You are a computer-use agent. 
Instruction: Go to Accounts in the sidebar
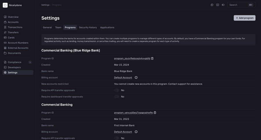(18, 22)
